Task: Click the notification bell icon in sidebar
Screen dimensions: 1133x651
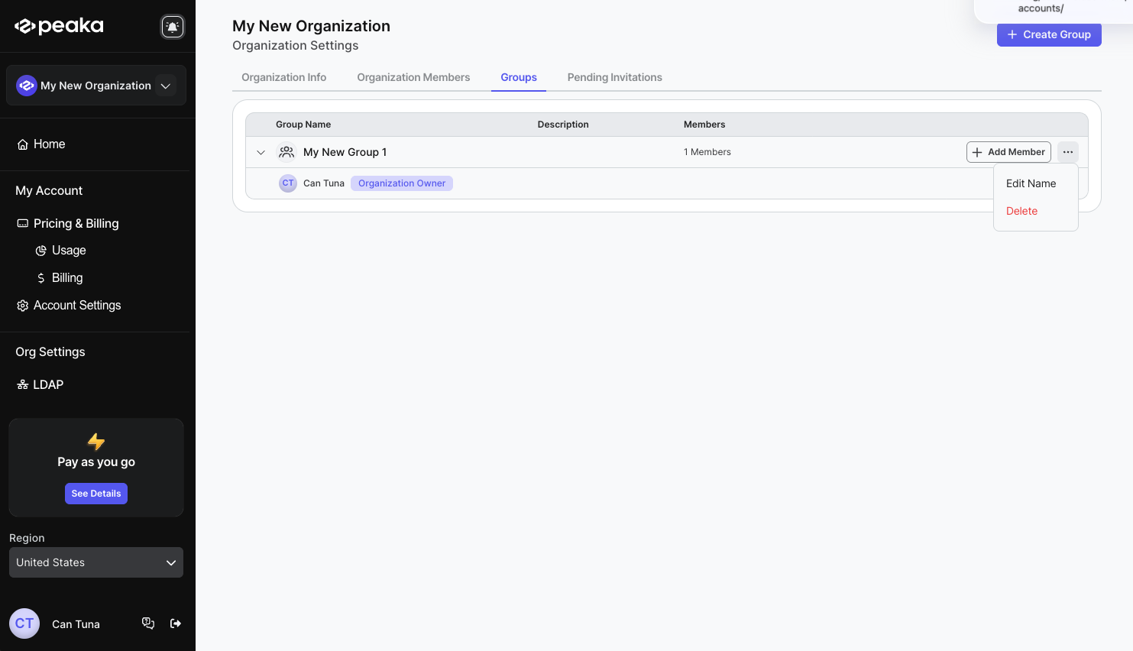Action: click(173, 27)
